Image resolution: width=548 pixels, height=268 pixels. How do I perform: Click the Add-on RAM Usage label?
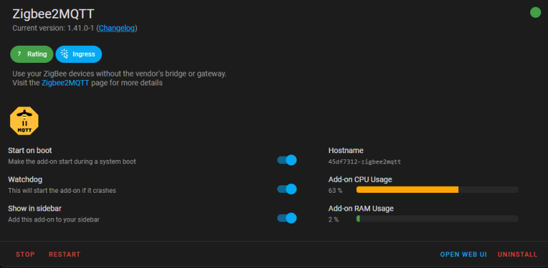click(361, 209)
